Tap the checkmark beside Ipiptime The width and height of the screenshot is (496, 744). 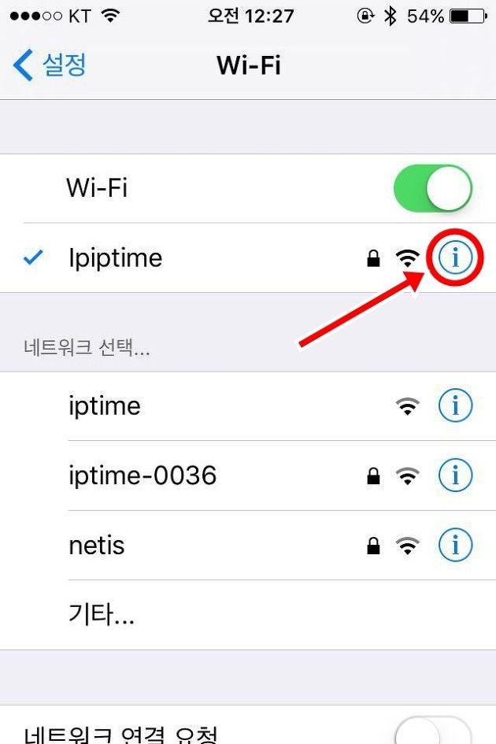coord(33,257)
